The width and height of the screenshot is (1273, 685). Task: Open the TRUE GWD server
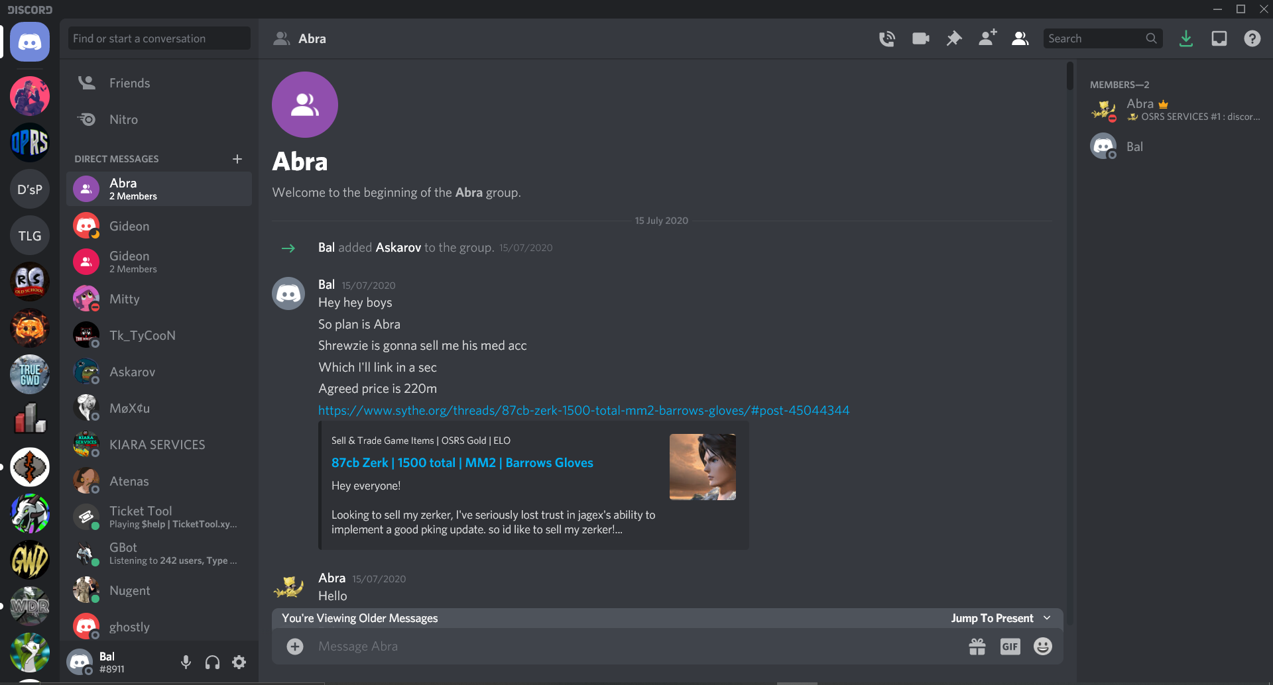[x=30, y=374]
